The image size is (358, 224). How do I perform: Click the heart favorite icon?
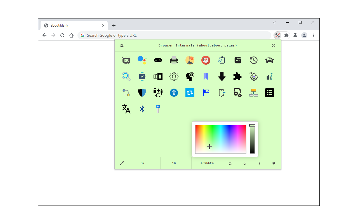[274, 163]
